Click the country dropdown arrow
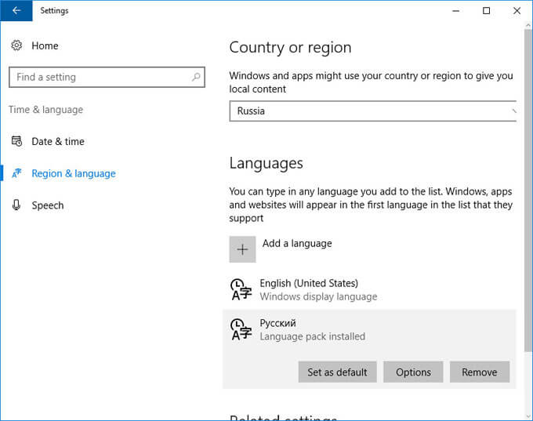The image size is (533, 421). click(x=513, y=111)
